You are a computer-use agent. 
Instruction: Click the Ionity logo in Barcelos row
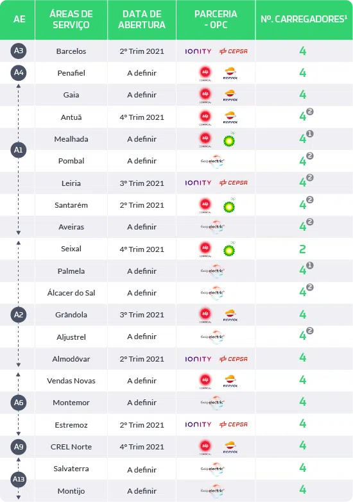click(198, 51)
